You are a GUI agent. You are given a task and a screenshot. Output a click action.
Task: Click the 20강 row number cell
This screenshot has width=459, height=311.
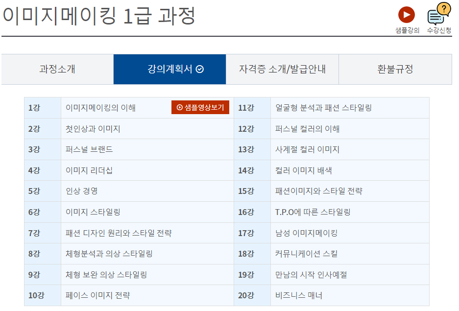tap(252, 295)
